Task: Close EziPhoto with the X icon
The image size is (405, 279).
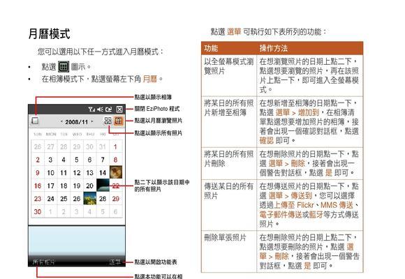Action: (119, 110)
